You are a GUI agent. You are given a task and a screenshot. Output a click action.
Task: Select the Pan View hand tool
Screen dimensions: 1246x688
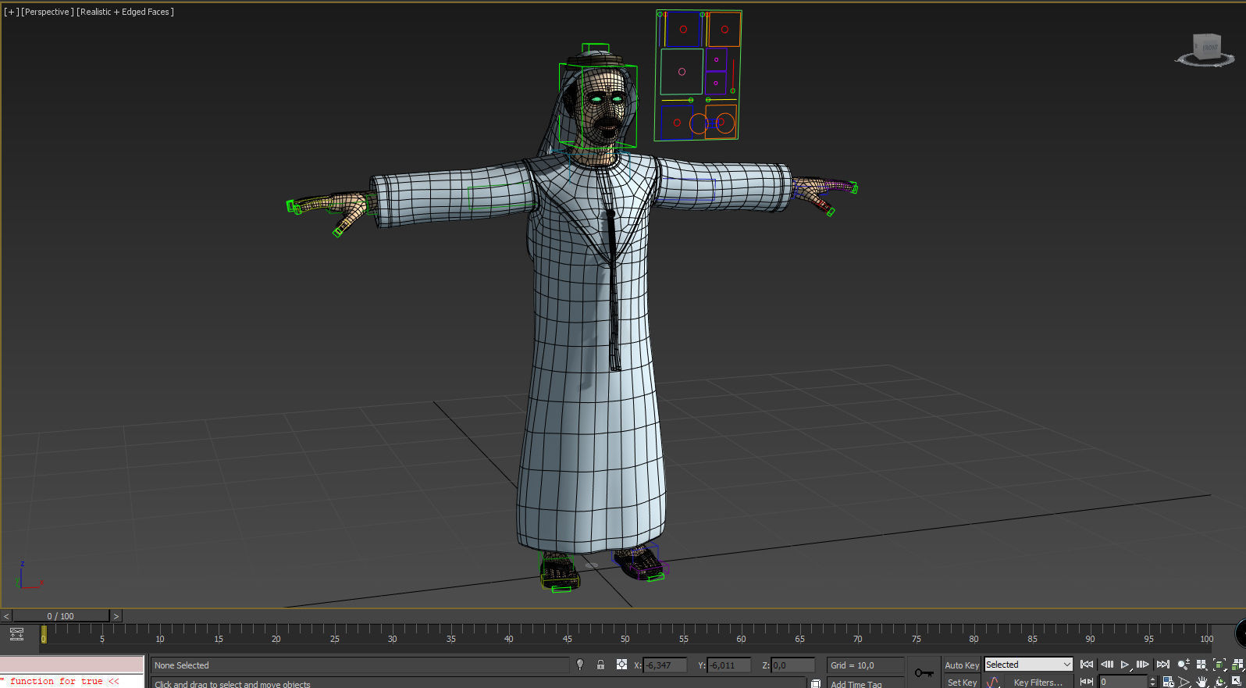tap(1201, 682)
